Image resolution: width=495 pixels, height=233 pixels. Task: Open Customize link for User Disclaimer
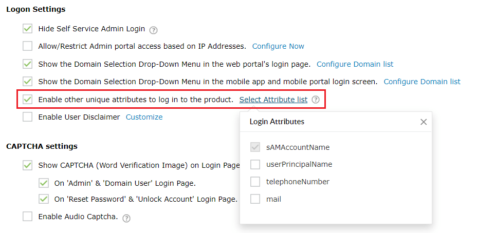(144, 118)
